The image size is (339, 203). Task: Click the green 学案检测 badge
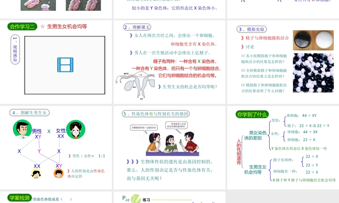pyautogui.click(x=19, y=198)
